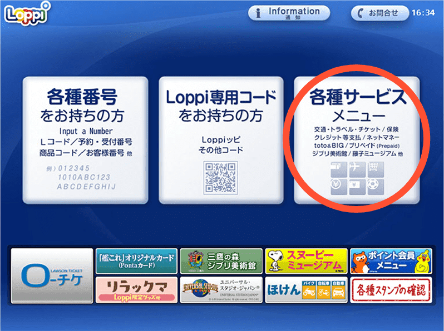444x331 pixels.
Task: Select Loppi専用コードをお持ちの方 panel
Action: 221,140
